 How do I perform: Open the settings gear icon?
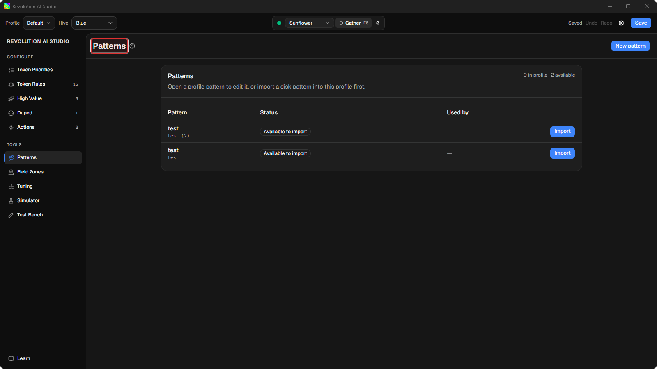click(x=621, y=23)
